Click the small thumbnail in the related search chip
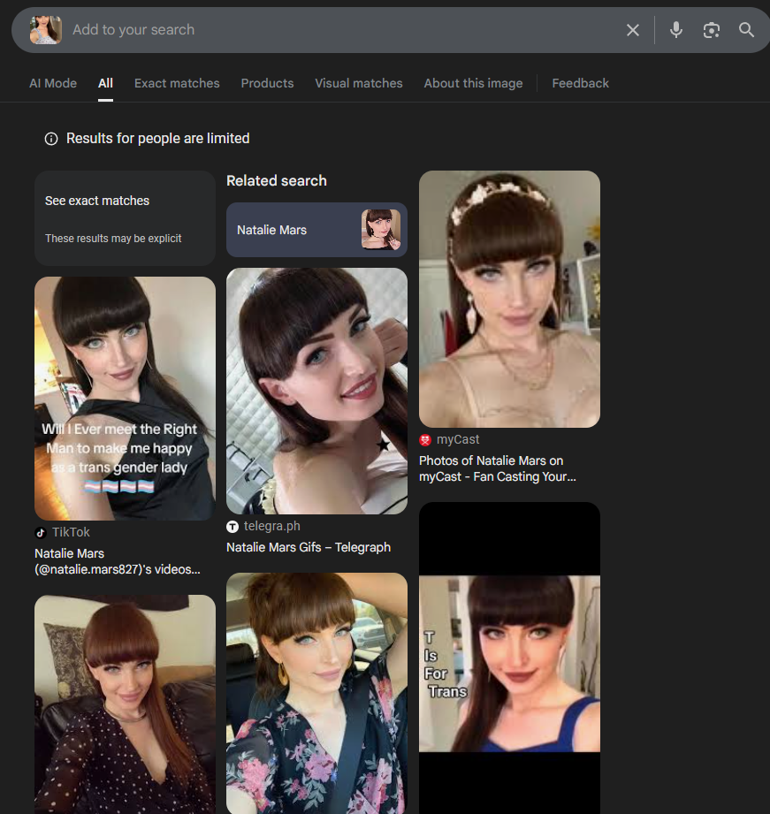This screenshot has height=814, width=770. click(x=381, y=230)
